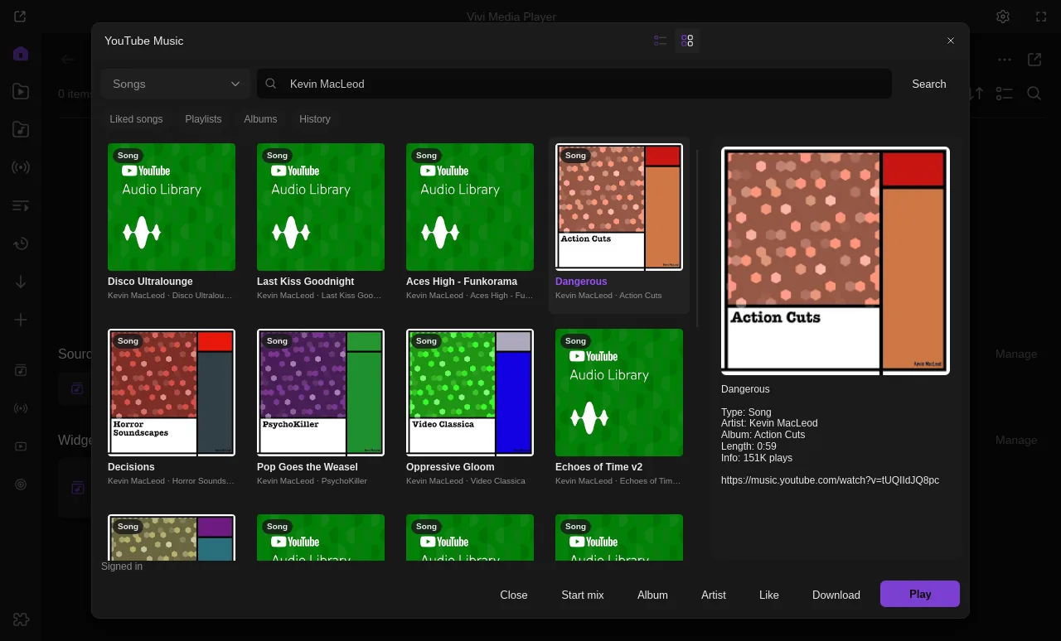Click the Dangerous song title
The image size is (1061, 641).
(581, 282)
